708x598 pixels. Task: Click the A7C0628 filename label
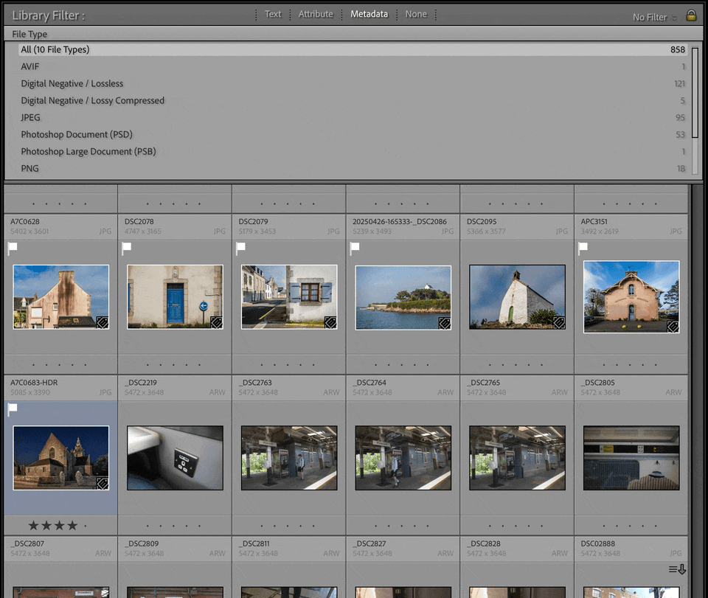click(25, 222)
